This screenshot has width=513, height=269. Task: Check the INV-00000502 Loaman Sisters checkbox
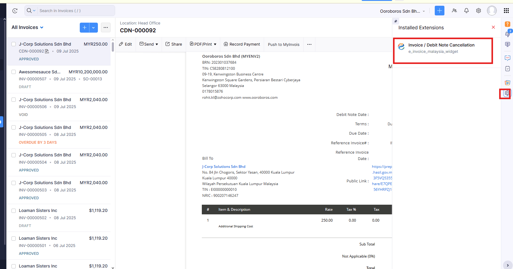coord(14,210)
